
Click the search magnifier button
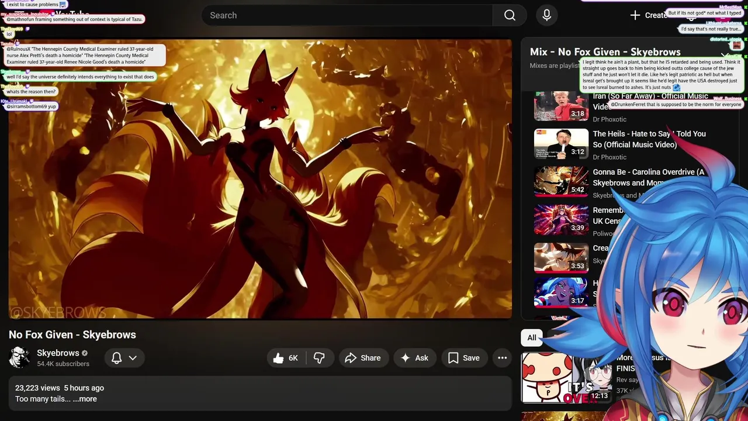510,15
